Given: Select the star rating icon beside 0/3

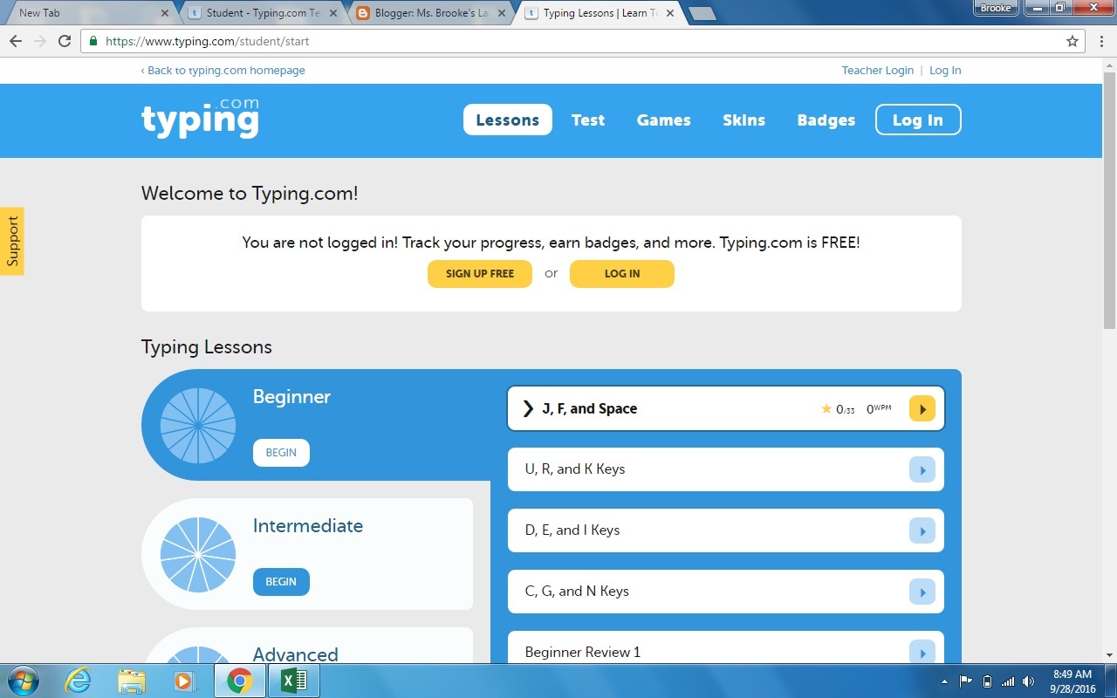Looking at the screenshot, I should click(x=826, y=407).
